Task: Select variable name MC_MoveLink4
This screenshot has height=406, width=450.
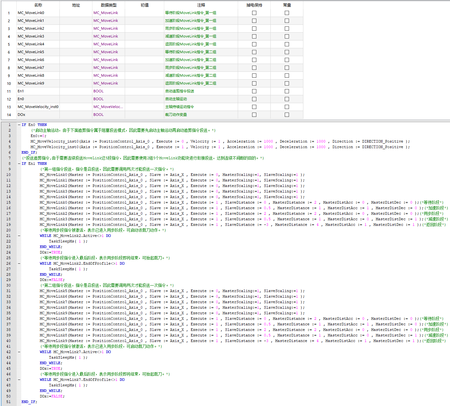Action: 31,44
